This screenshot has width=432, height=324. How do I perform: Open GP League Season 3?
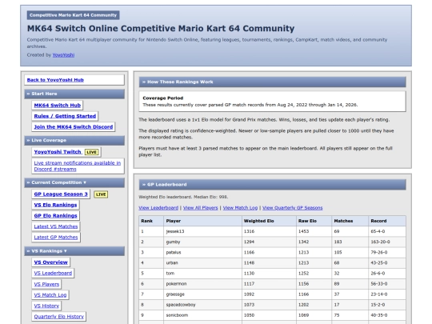point(61,194)
